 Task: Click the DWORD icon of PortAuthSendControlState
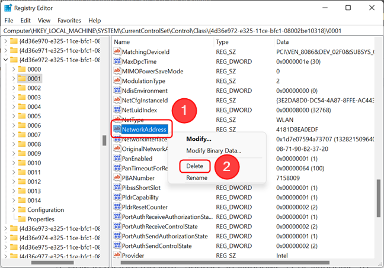click(117, 246)
